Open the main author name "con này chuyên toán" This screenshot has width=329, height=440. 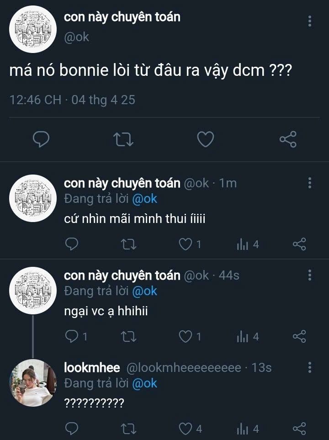click(122, 17)
